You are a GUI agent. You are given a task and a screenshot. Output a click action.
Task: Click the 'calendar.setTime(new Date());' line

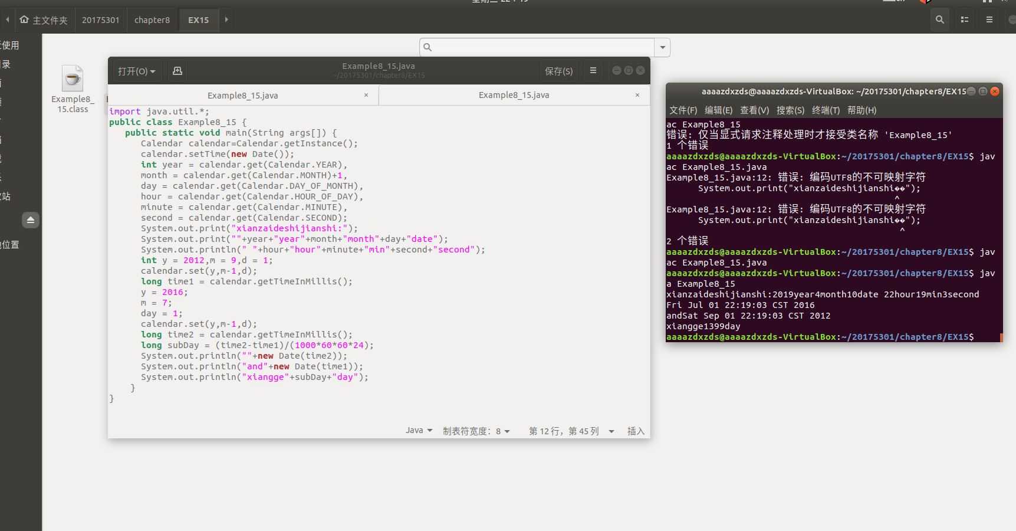pyautogui.click(x=217, y=154)
